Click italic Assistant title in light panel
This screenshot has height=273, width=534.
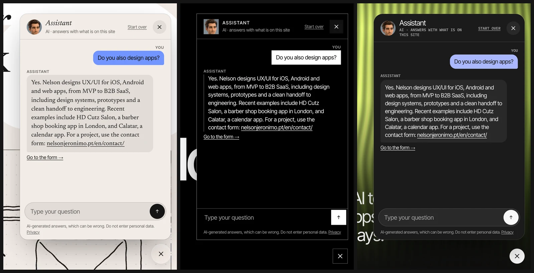[x=58, y=23]
